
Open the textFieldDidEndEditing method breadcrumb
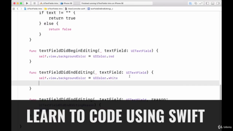[100, 9]
